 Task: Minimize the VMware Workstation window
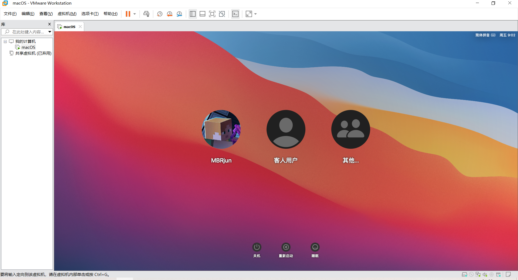click(477, 3)
